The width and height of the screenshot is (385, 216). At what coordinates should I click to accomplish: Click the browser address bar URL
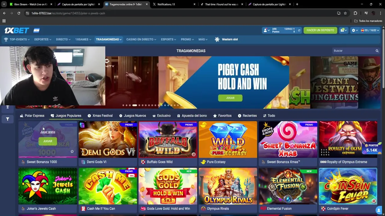pos(68,13)
